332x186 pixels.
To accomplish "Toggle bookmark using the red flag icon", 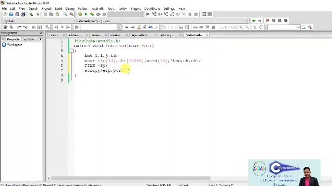I will click(268, 21).
